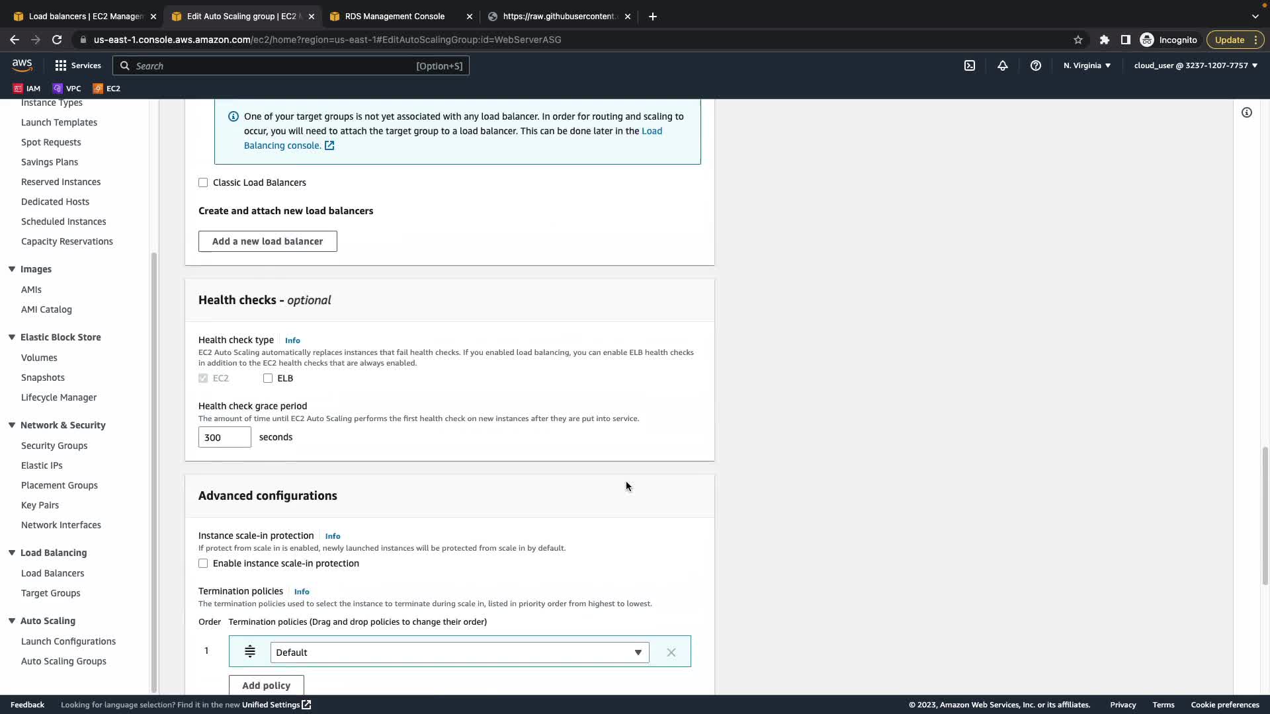Screen dimensions: 1270x714
Task: Enable instance scale-in protection
Action: click(203, 563)
